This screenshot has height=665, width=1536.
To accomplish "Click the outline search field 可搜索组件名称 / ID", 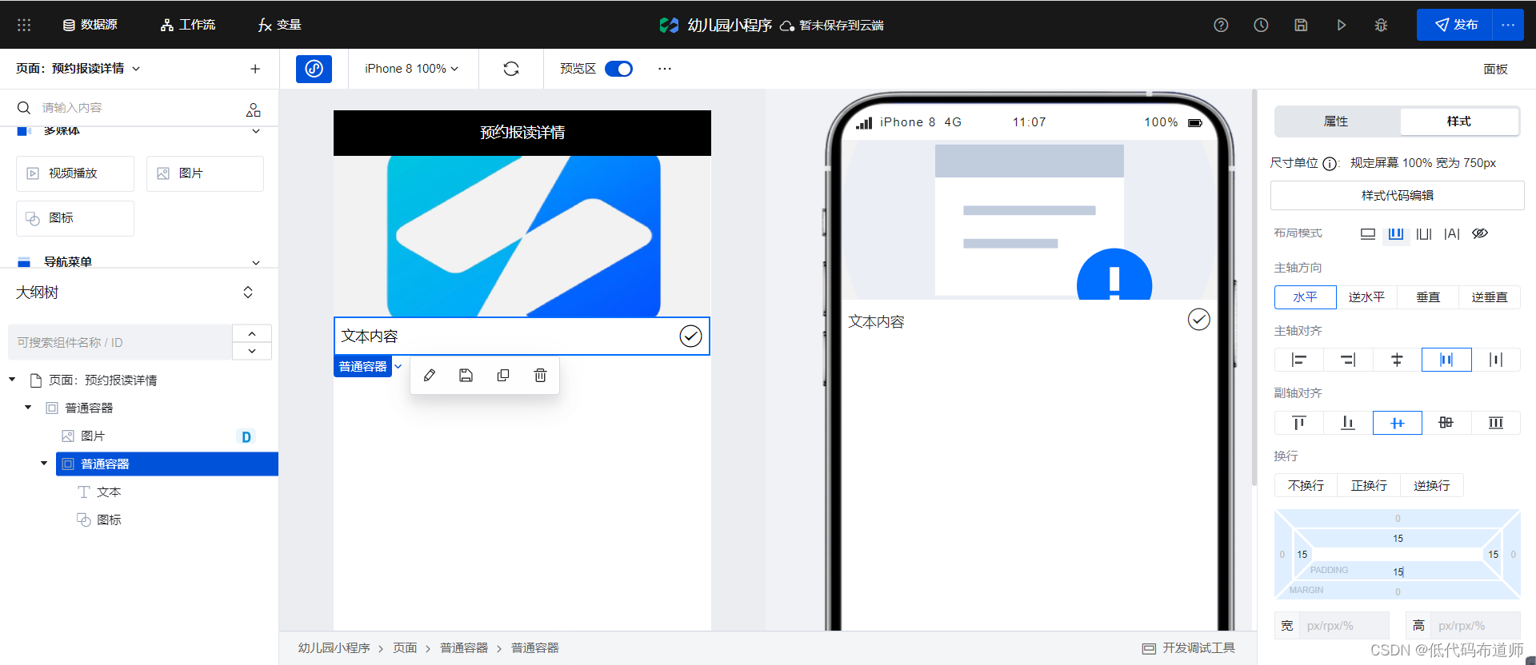I will 120,342.
